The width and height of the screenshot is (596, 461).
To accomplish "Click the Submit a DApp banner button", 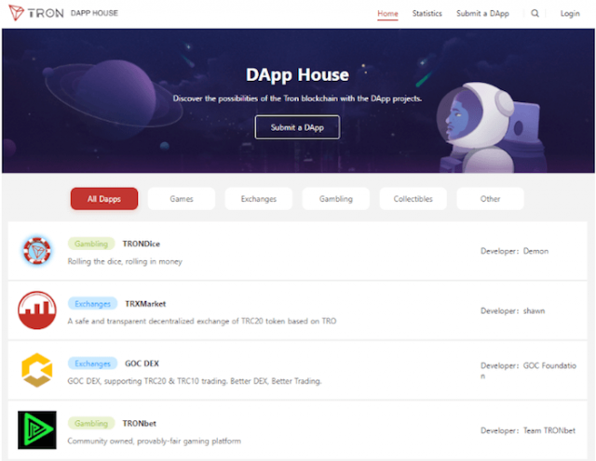I will pyautogui.click(x=297, y=127).
